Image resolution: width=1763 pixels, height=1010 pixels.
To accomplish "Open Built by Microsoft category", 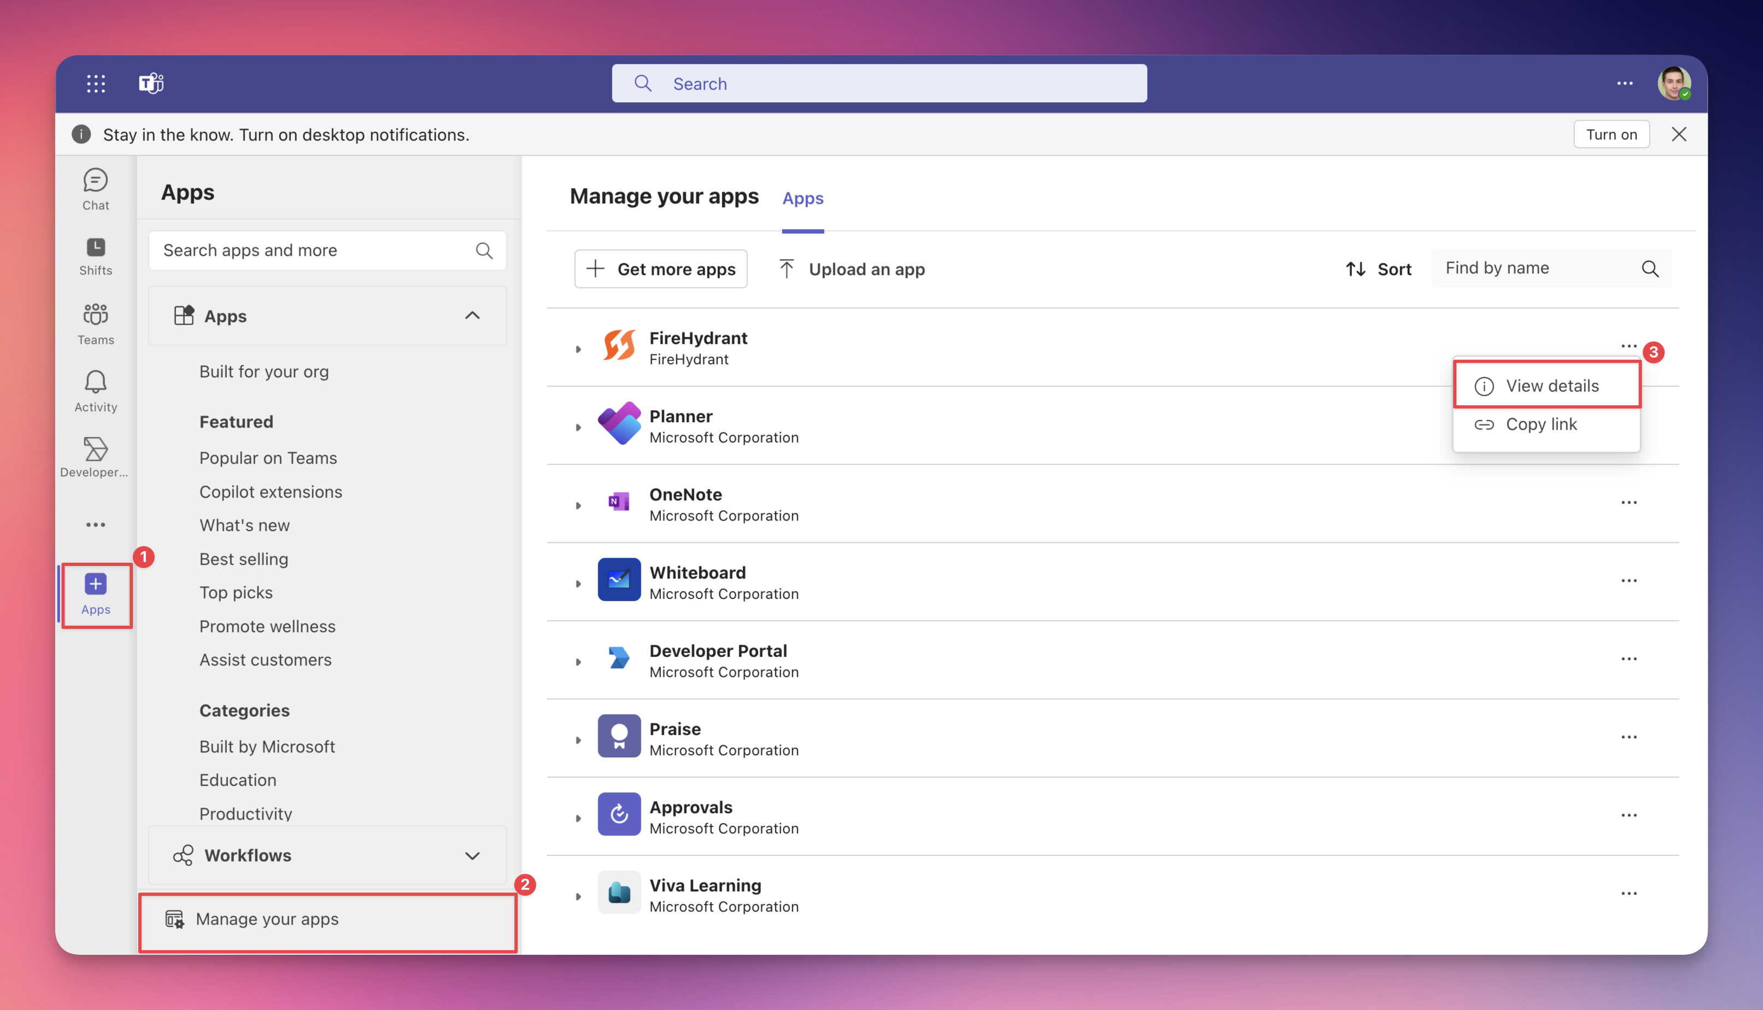I will pos(268,746).
